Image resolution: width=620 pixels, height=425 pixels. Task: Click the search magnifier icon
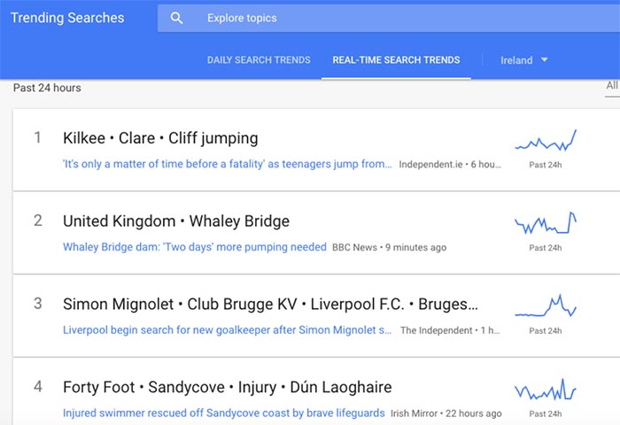pos(176,18)
